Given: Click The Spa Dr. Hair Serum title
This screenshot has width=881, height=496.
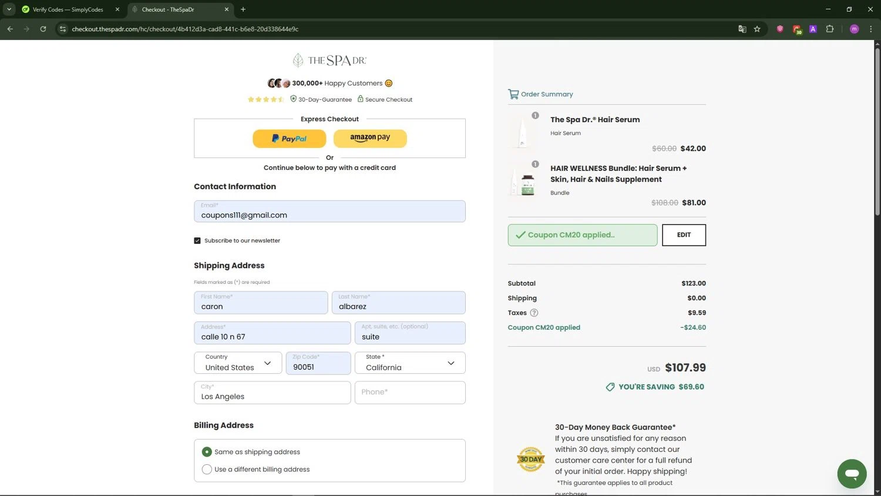Looking at the screenshot, I should (595, 119).
